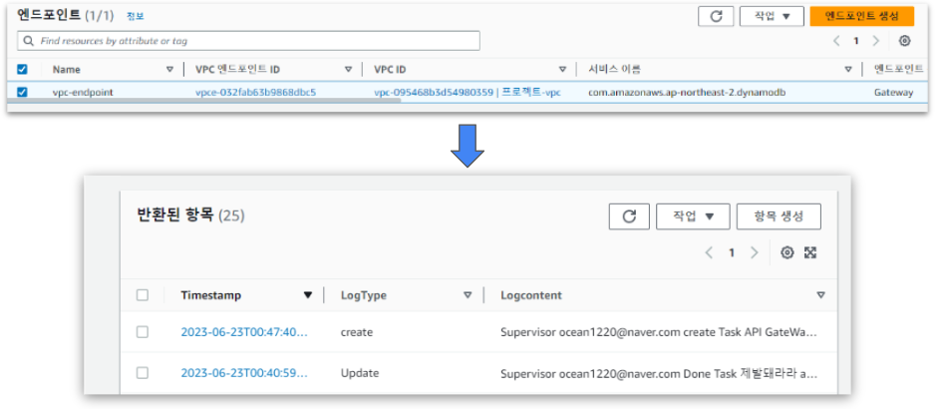Click the Gateway endpoint type cell
Image resolution: width=941 pixels, height=409 pixels.
[x=893, y=93]
